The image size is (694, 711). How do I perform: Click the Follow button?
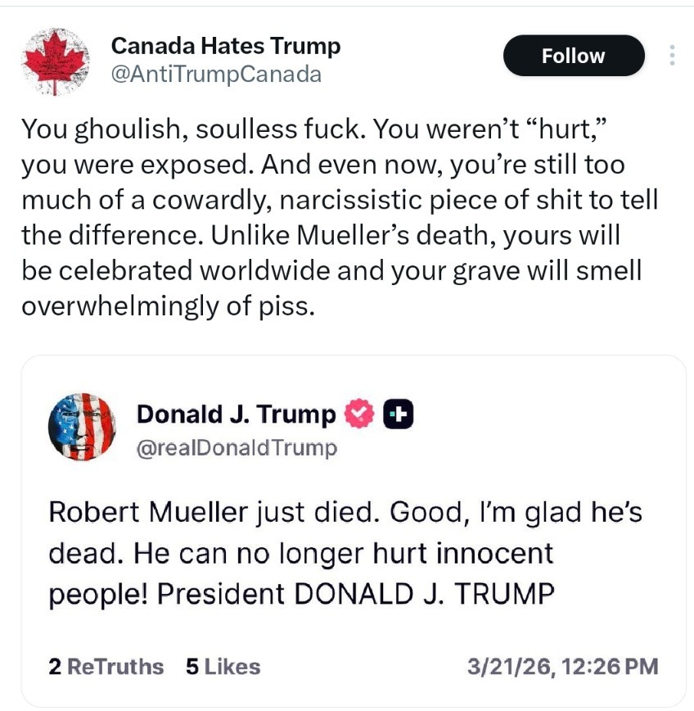pyautogui.click(x=573, y=56)
